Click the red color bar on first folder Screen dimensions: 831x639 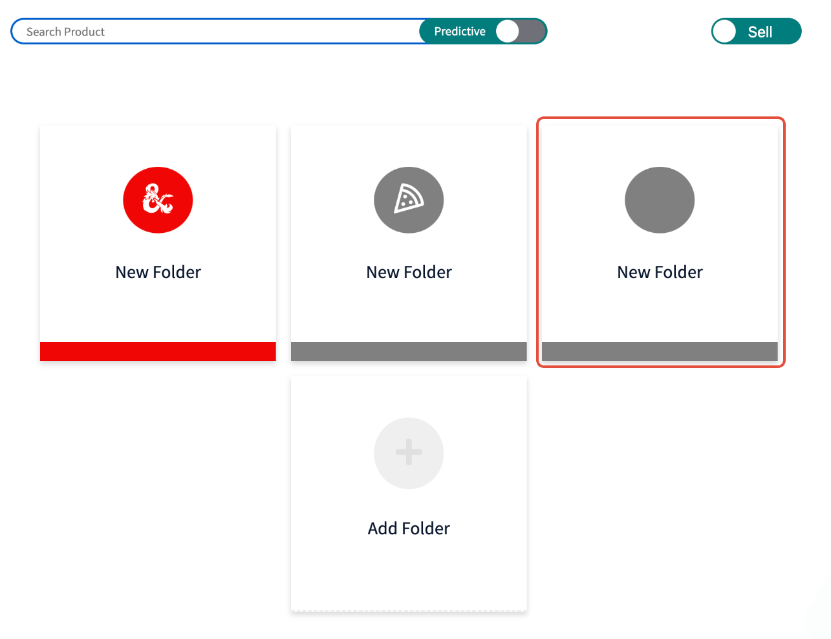click(x=158, y=351)
